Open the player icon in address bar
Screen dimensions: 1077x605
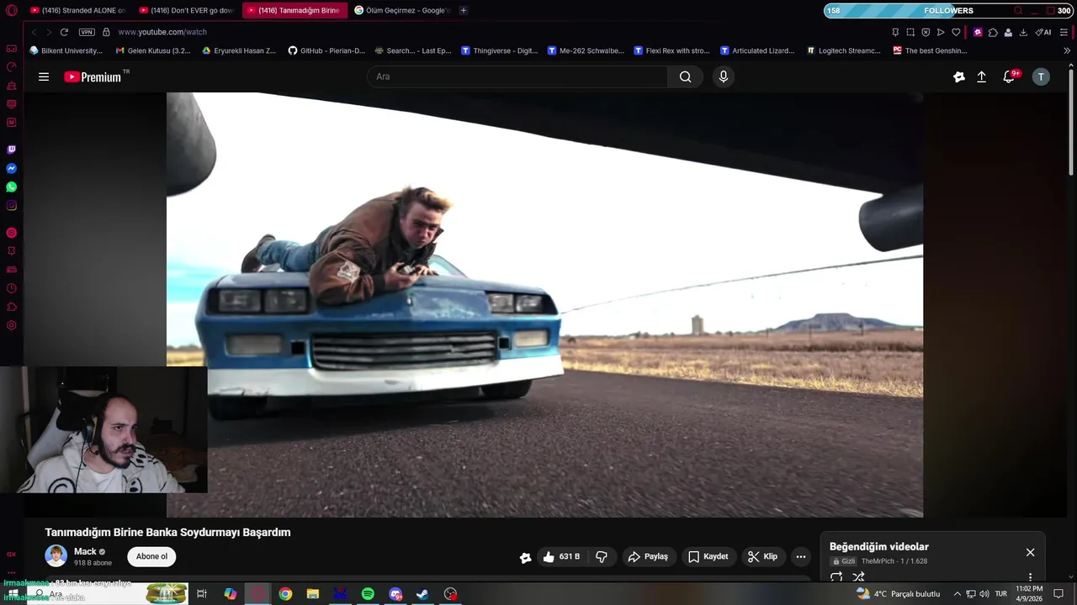tap(941, 32)
